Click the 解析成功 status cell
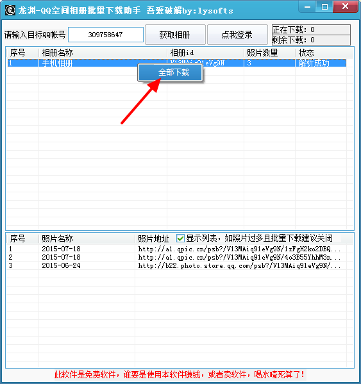This screenshot has height=384, width=361. point(314,63)
